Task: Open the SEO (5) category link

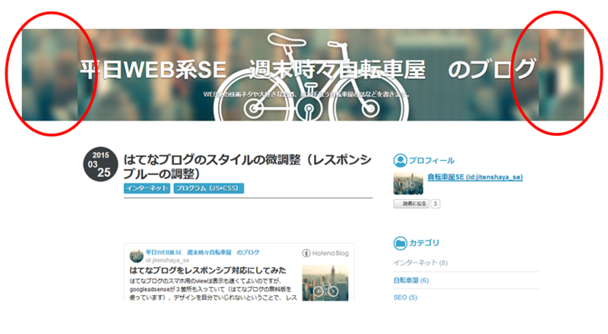Action: [405, 298]
